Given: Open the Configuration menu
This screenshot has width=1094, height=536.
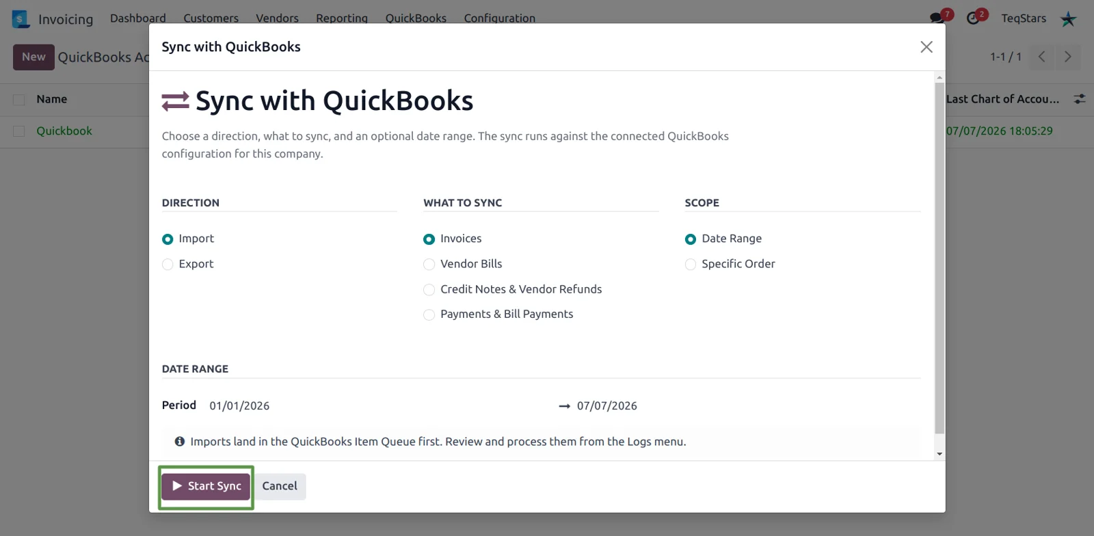Looking at the screenshot, I should (x=500, y=18).
